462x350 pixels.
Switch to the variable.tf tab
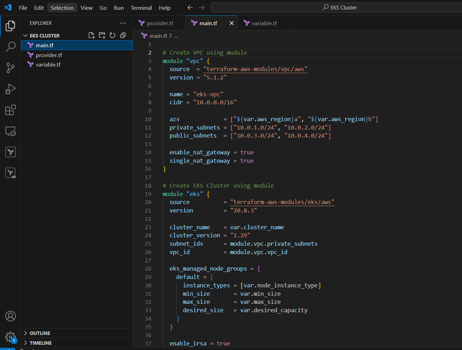[264, 23]
